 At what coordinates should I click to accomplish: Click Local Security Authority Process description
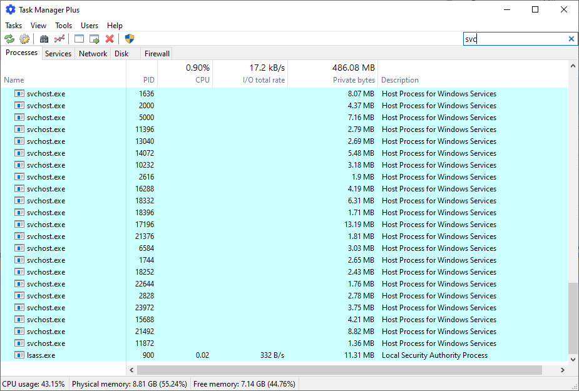[434, 355]
